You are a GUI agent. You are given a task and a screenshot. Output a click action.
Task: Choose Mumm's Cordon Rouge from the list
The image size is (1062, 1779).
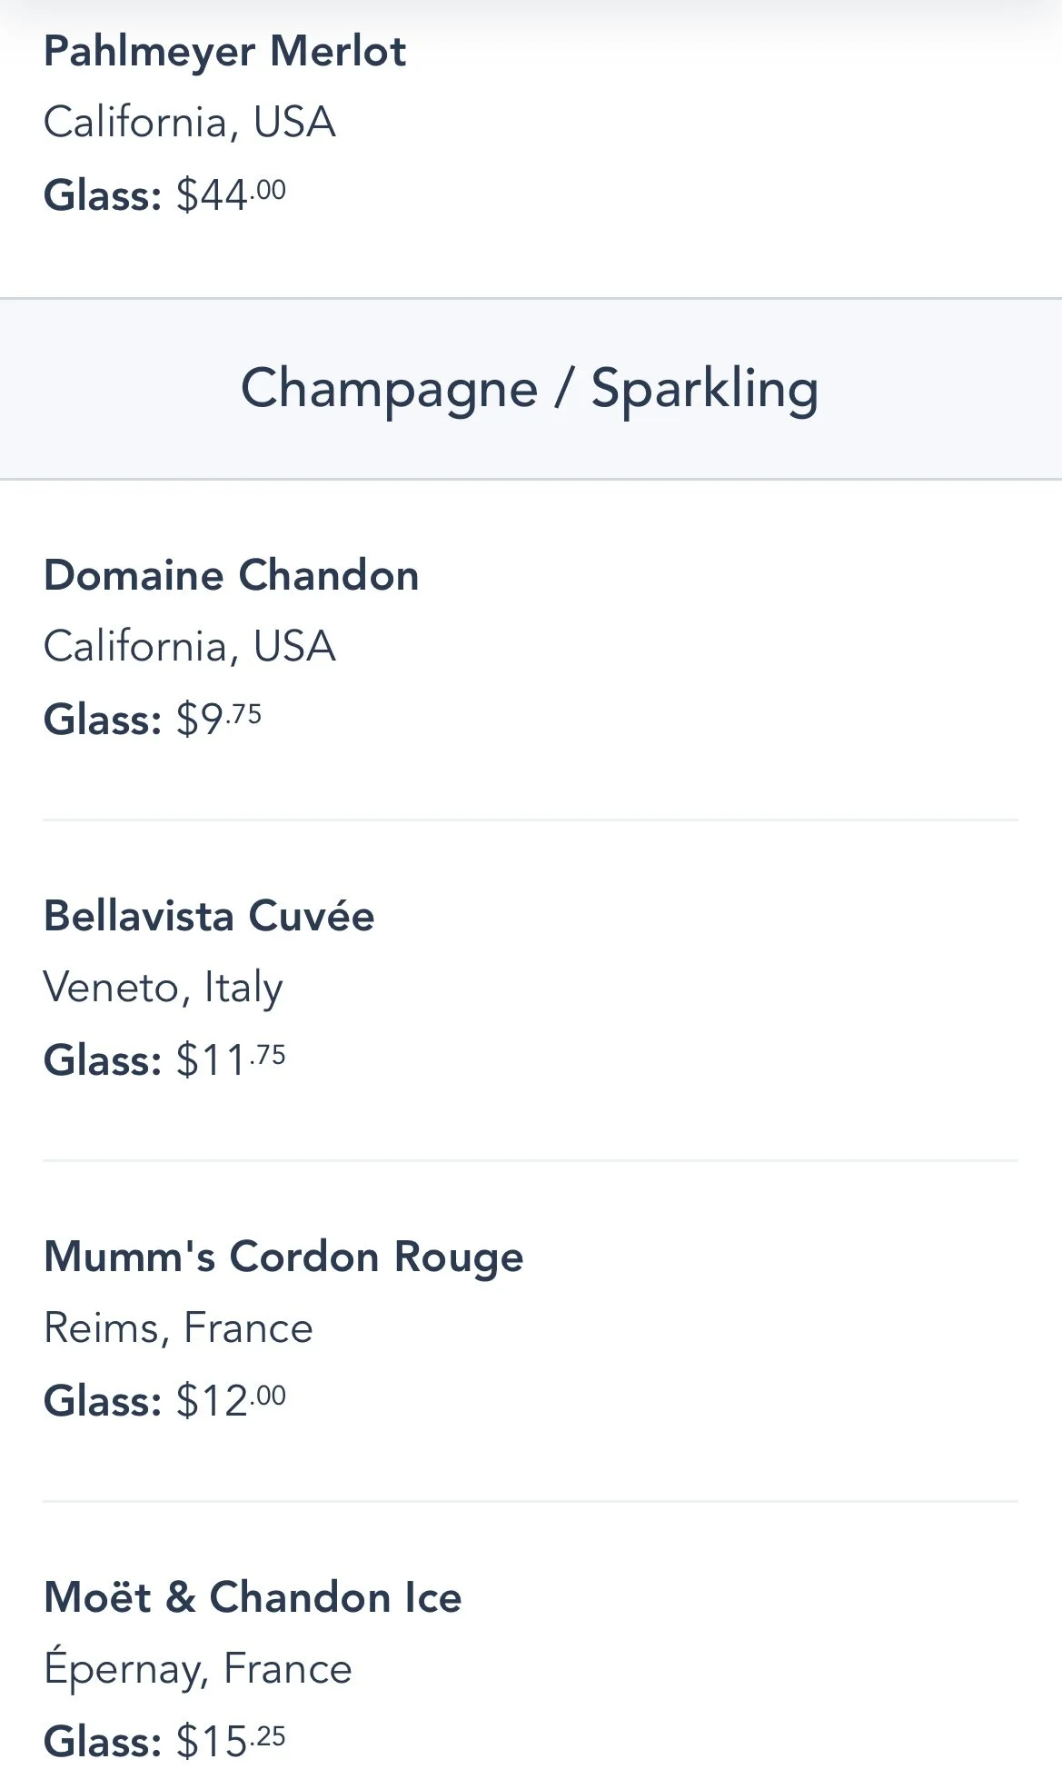click(x=283, y=1257)
